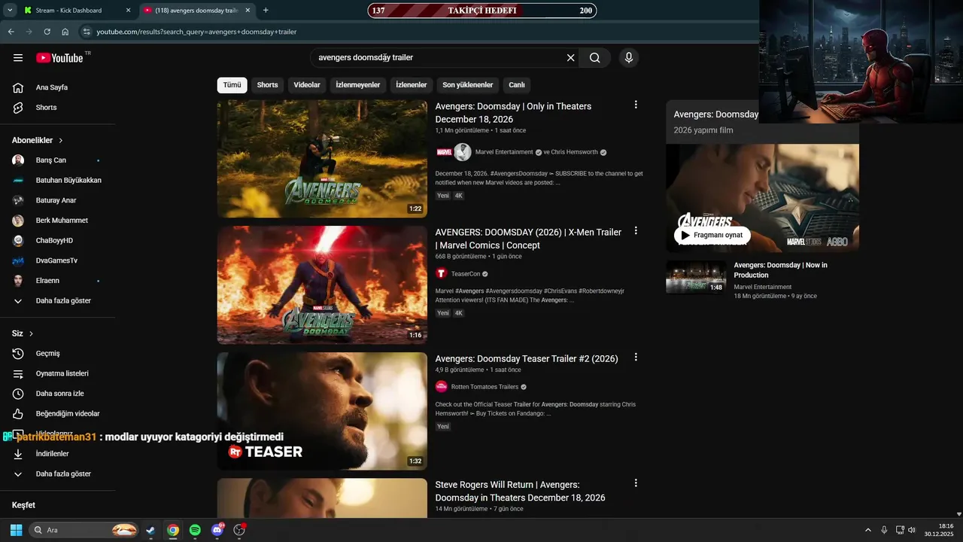Select Son yüklenenler filter chip
The image size is (963, 542).
tap(468, 85)
